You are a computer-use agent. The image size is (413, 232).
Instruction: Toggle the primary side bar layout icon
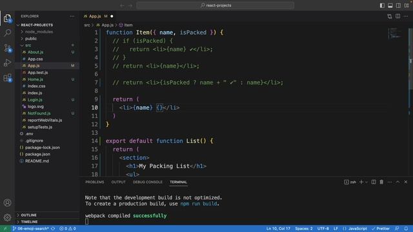382,6
